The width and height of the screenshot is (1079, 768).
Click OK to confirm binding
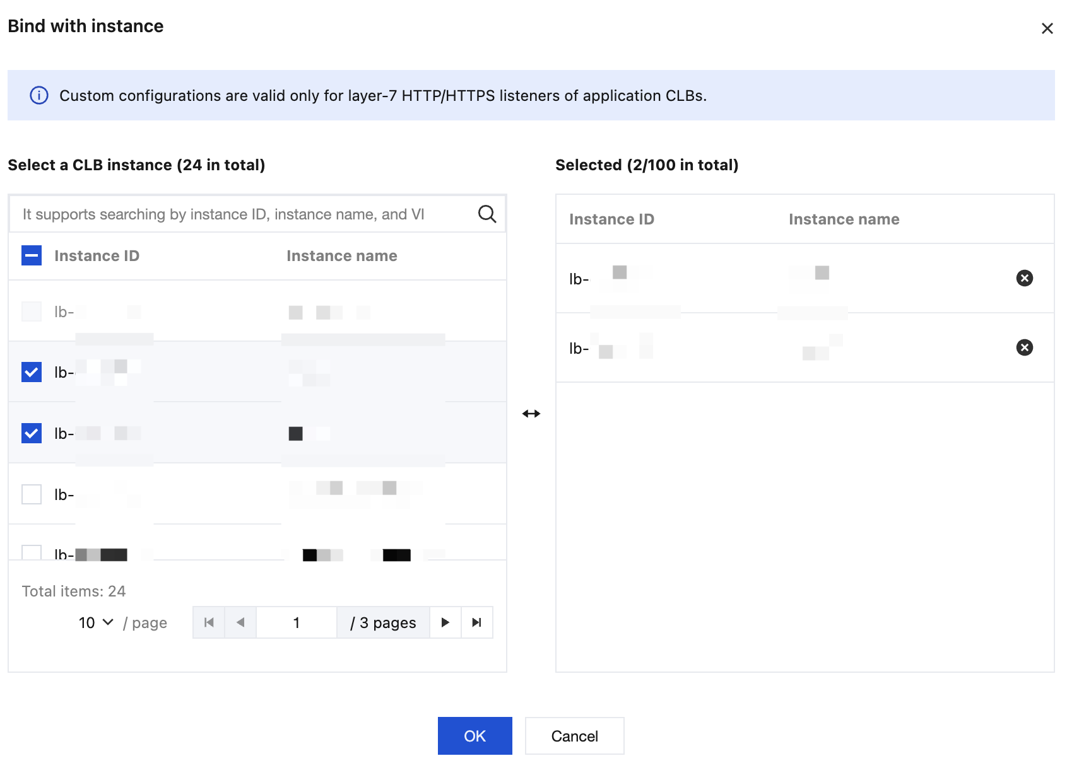(475, 736)
